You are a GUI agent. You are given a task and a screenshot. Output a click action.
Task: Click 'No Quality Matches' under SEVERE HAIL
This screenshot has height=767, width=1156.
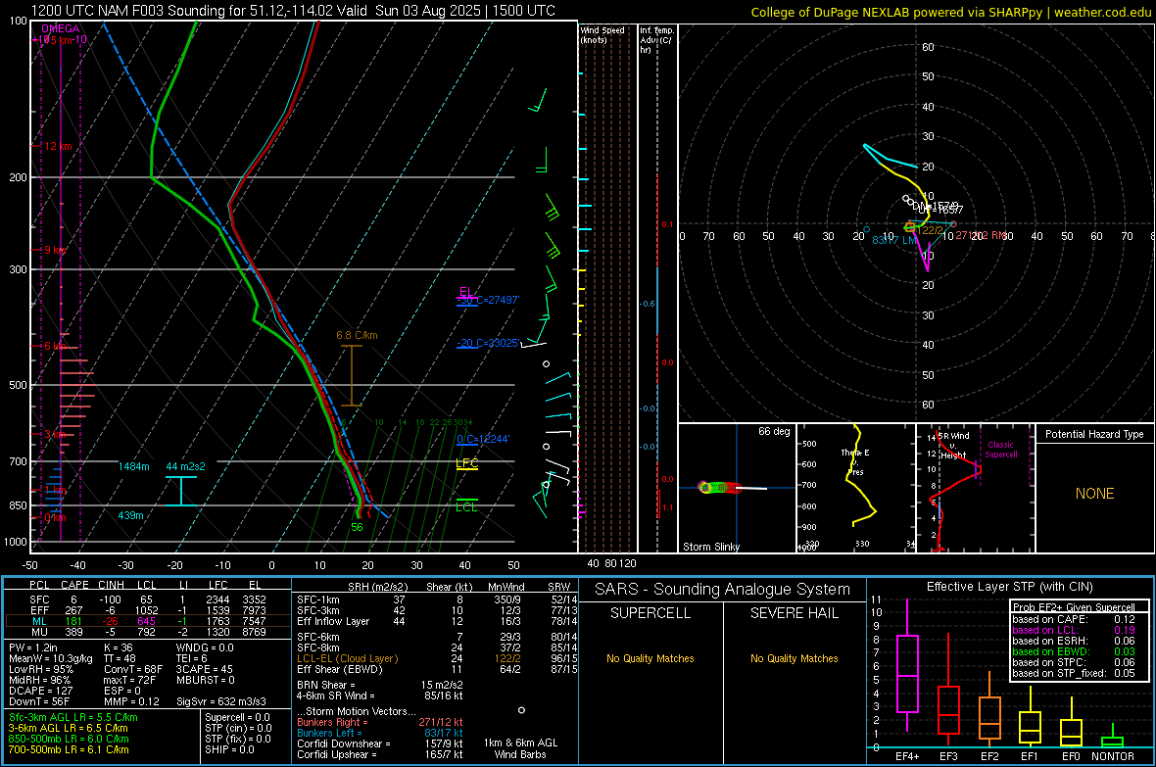click(x=794, y=658)
